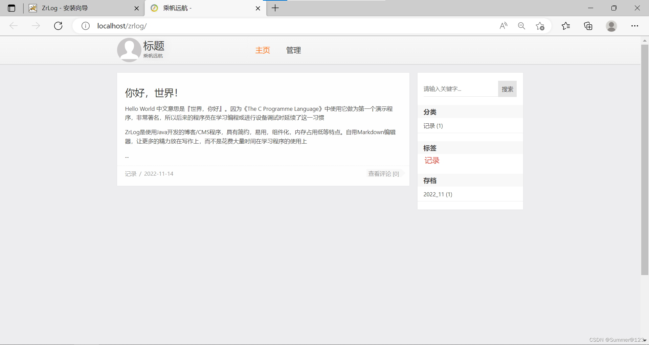Open 记录 (1) category in sidebar
This screenshot has width=649, height=345.
click(433, 126)
